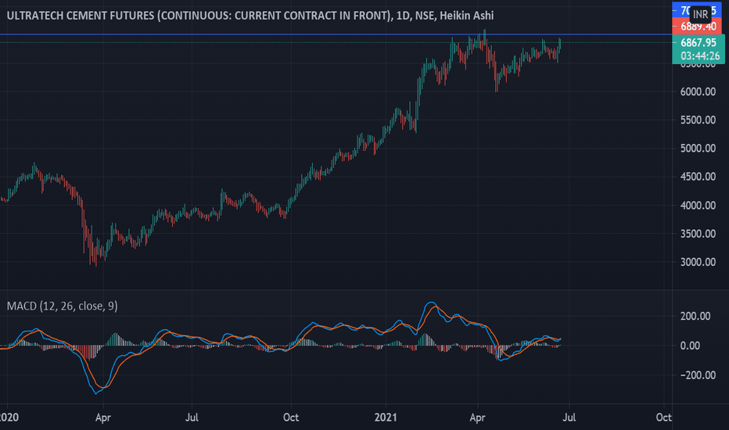Click the 3500.00 price axis label

point(698,234)
